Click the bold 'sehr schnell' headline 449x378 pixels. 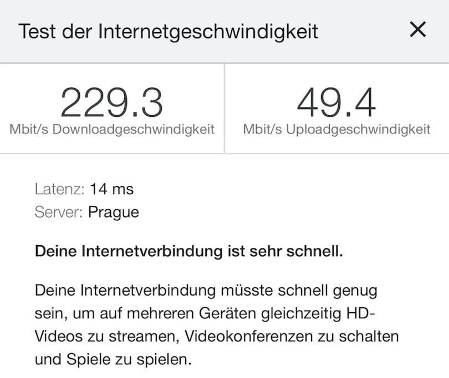click(189, 252)
